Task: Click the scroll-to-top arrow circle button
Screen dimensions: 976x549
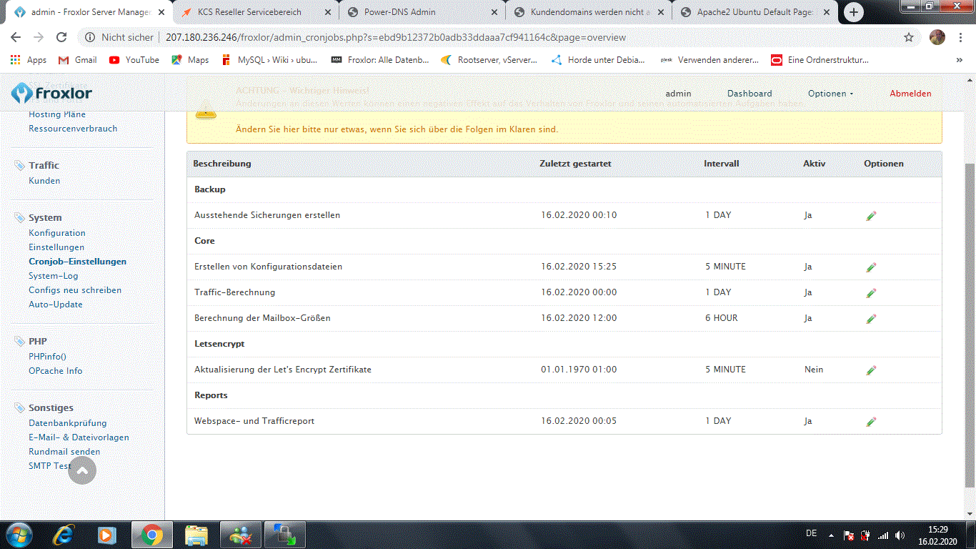Action: [x=82, y=470]
